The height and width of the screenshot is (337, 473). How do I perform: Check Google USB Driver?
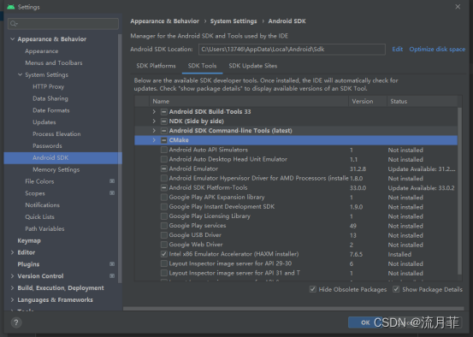(x=164, y=235)
